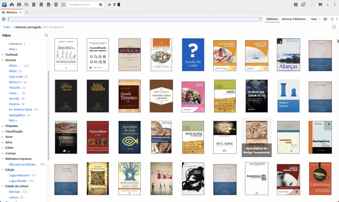
Task: Click the library grid vertical scrollbar
Action: [x=338, y=41]
